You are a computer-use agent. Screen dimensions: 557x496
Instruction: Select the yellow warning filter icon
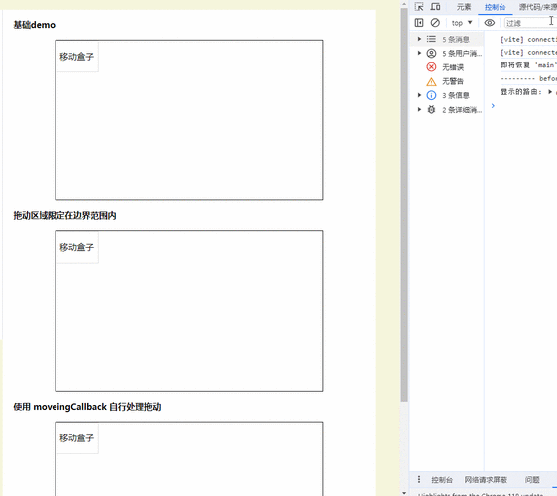pos(431,81)
